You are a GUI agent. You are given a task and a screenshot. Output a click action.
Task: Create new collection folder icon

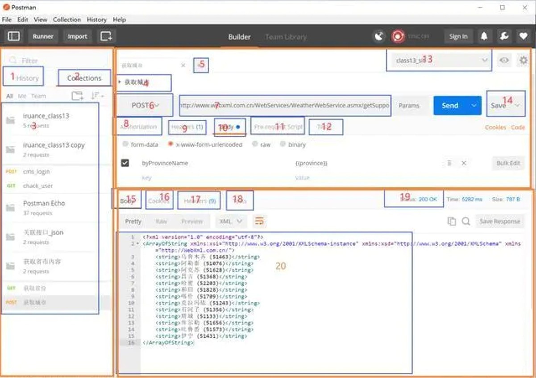pyautogui.click(x=77, y=96)
